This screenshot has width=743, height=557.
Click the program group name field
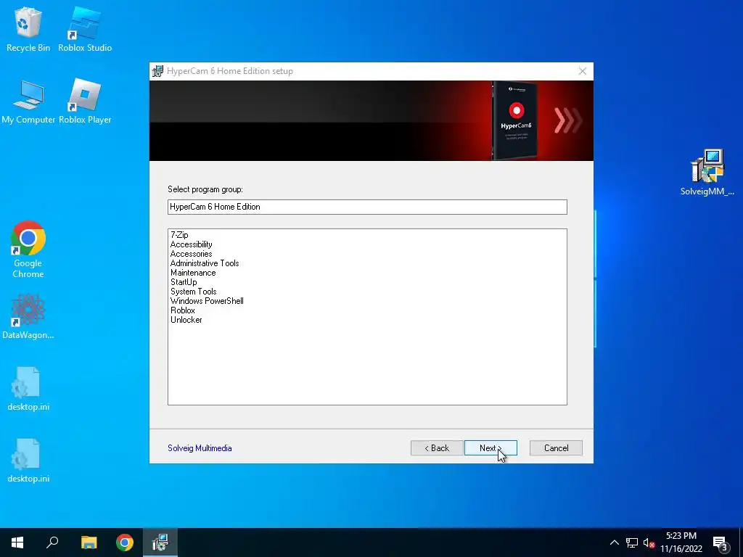[x=367, y=207]
